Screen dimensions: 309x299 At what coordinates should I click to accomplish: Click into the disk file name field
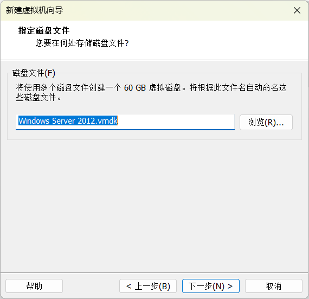(x=125, y=122)
